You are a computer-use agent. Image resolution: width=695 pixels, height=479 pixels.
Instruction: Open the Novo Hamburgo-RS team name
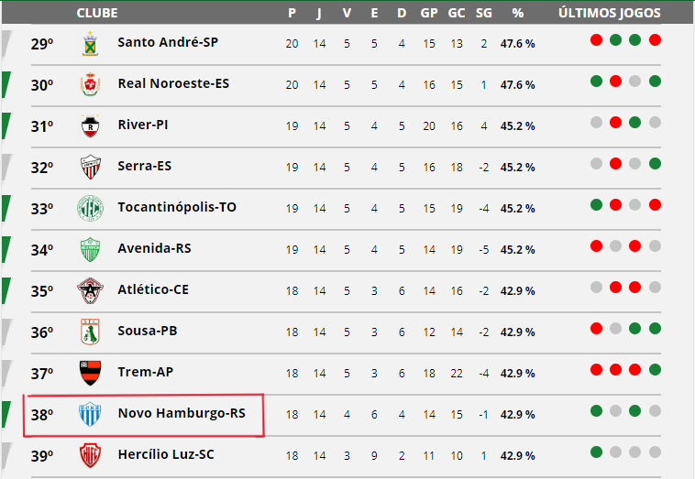182,413
